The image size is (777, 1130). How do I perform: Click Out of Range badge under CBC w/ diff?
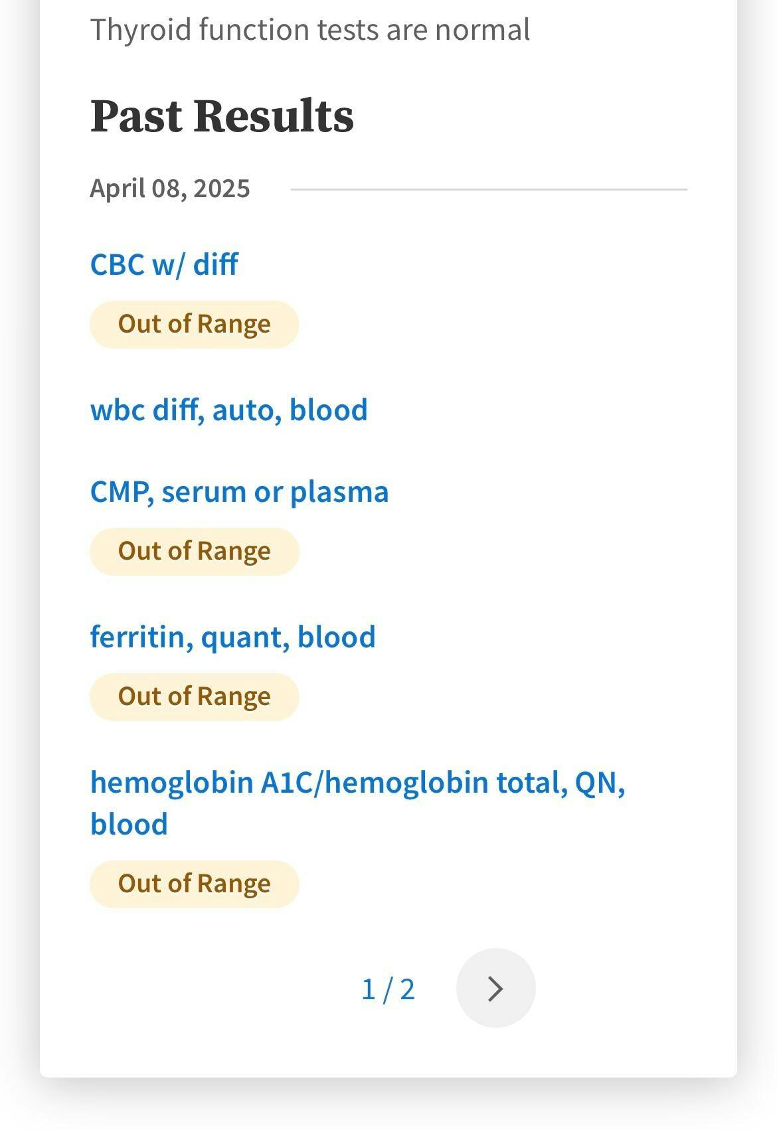point(194,324)
